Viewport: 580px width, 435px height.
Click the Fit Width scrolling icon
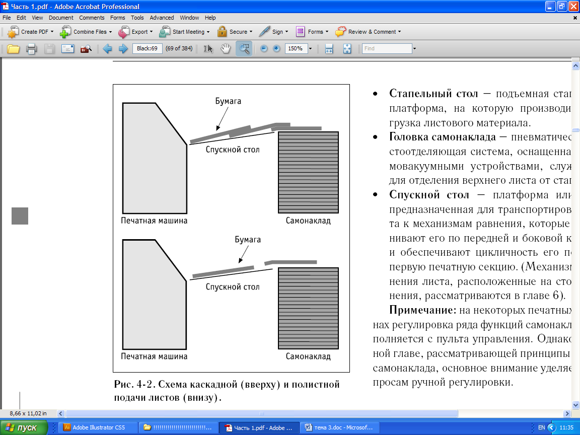click(329, 48)
